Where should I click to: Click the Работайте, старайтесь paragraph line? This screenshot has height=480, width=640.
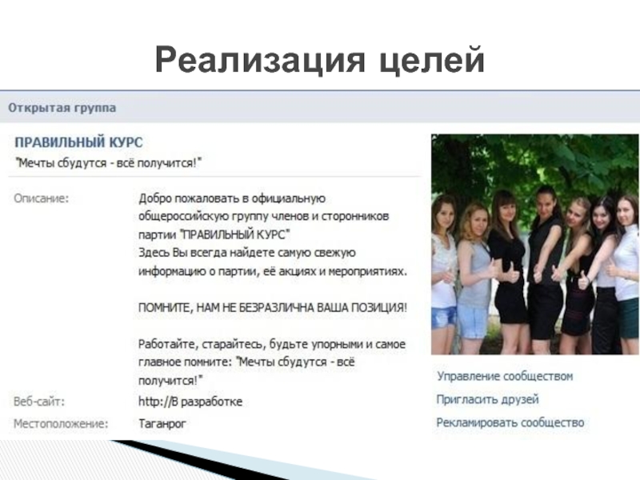point(272,344)
